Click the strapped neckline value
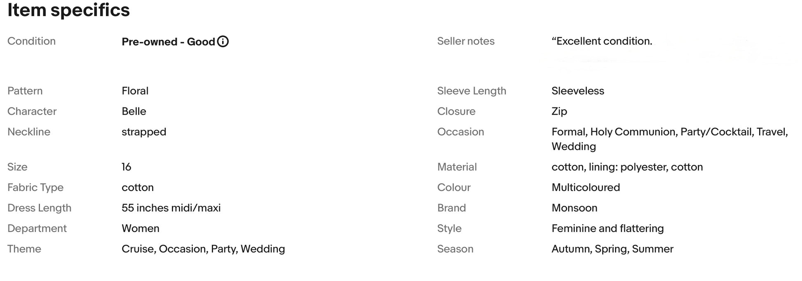 (144, 132)
